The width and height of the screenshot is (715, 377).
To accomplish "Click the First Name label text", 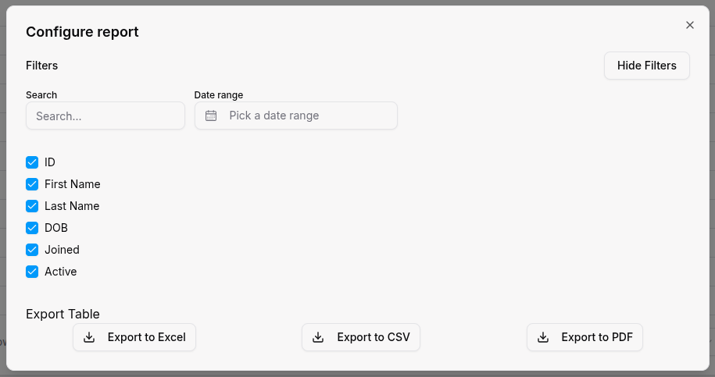I will coord(73,184).
